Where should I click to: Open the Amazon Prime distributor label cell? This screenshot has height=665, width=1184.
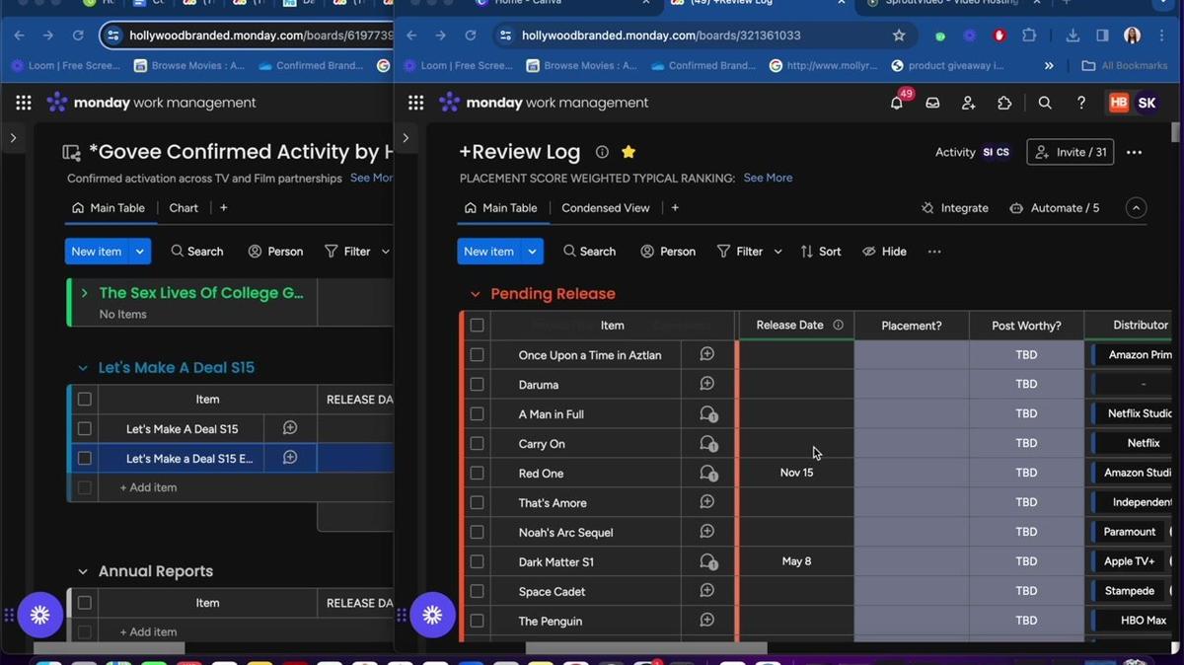point(1133,354)
